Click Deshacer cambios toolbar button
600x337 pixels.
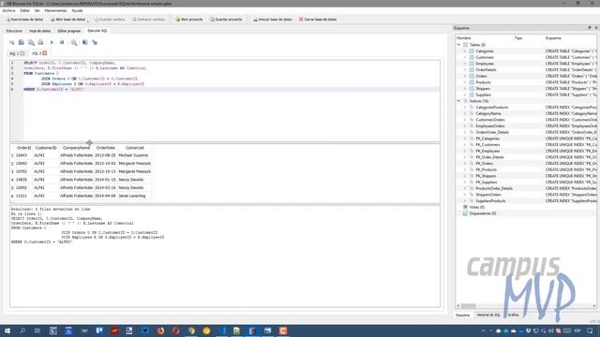coord(148,19)
